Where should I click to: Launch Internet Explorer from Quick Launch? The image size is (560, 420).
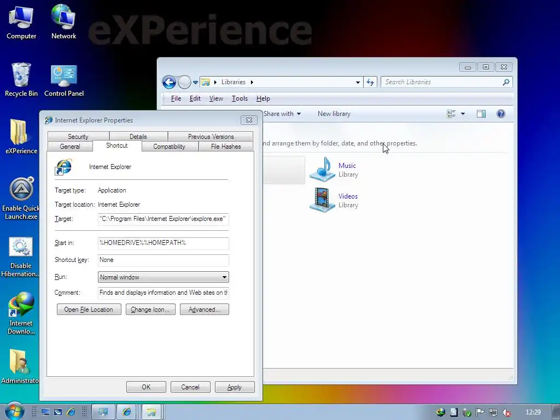click(x=71, y=412)
